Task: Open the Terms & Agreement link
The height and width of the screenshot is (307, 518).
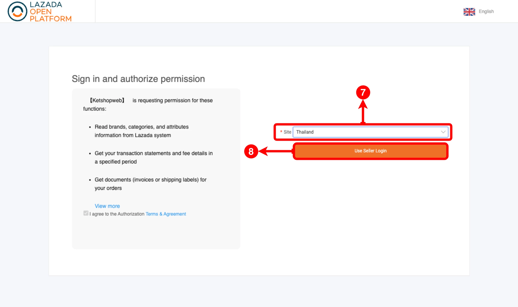Action: pos(166,214)
